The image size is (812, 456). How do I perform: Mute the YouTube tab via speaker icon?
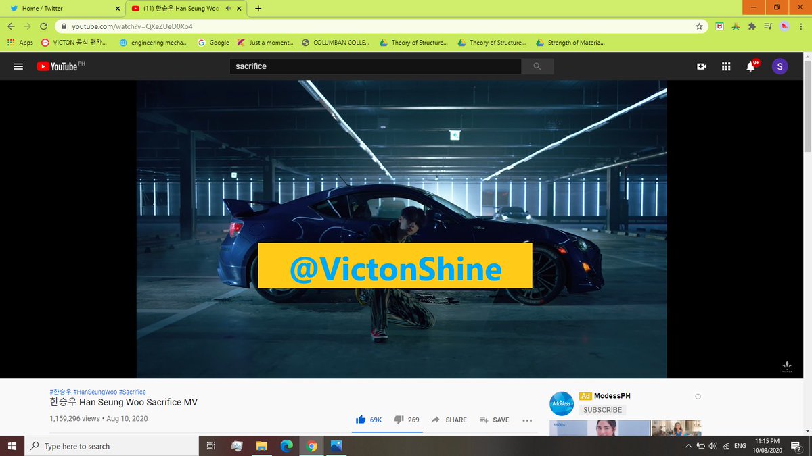pyautogui.click(x=229, y=9)
